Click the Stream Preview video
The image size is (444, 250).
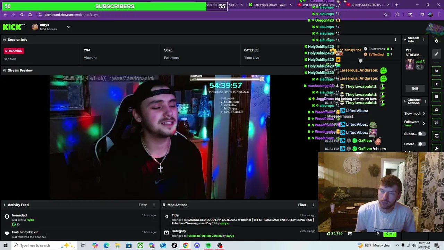point(160,137)
